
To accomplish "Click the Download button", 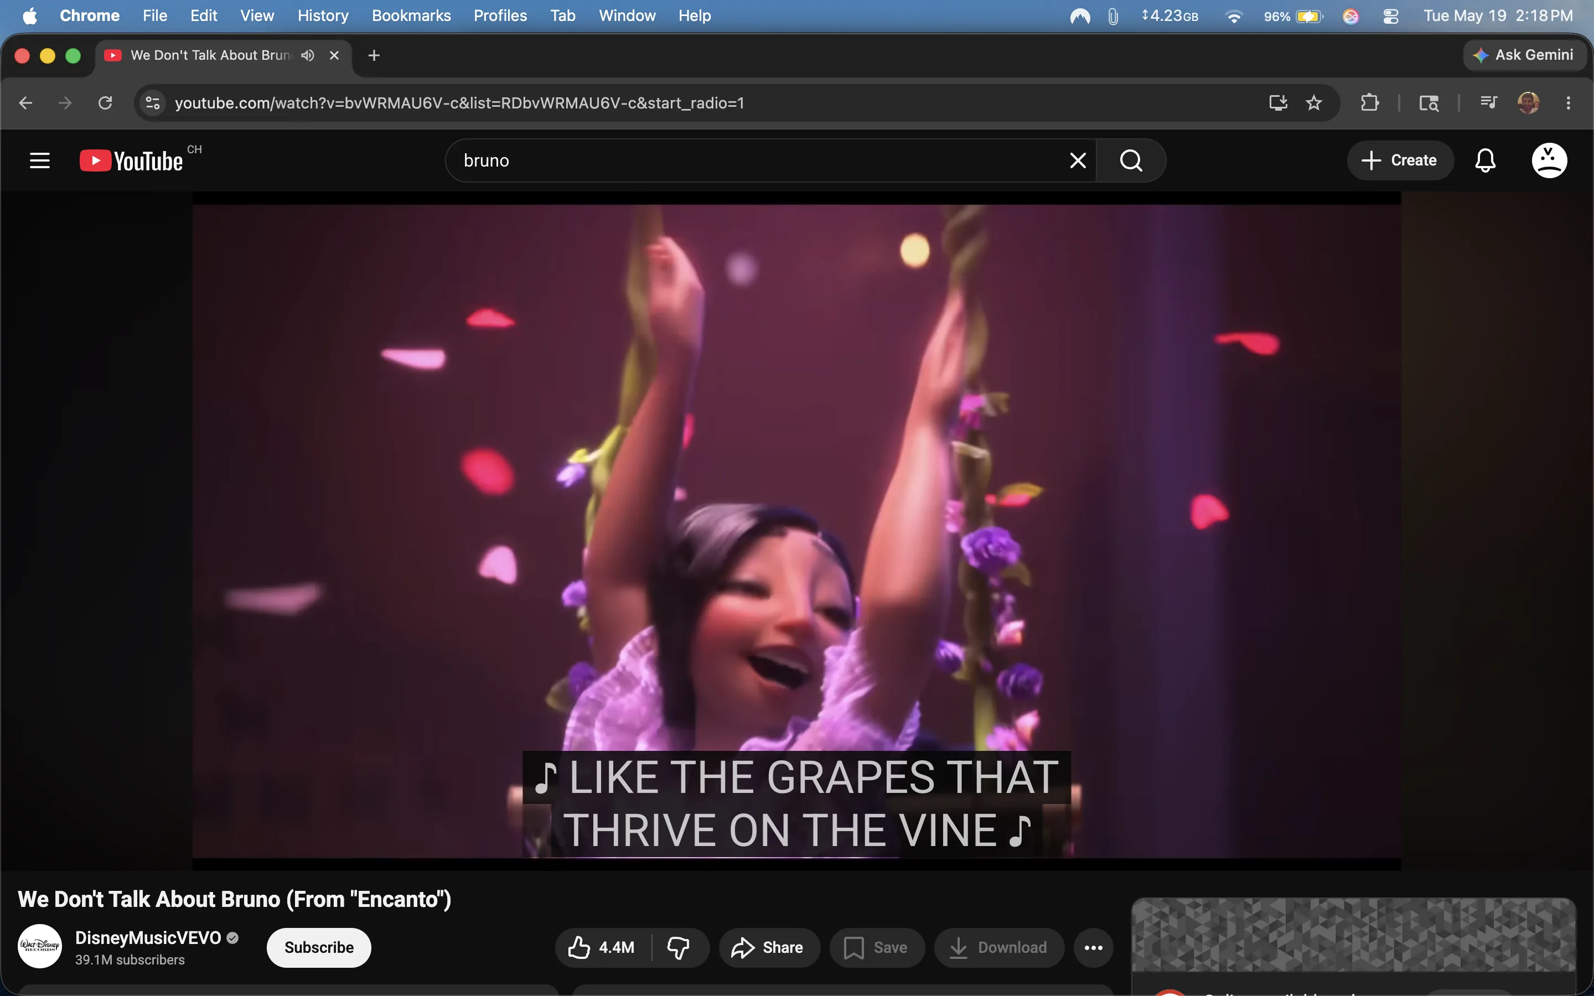I will [x=998, y=947].
